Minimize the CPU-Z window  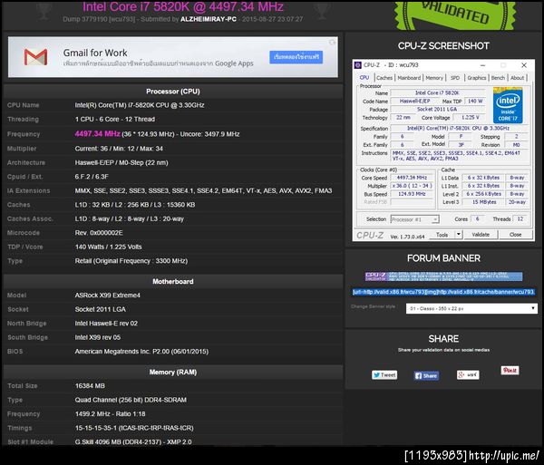pos(482,65)
